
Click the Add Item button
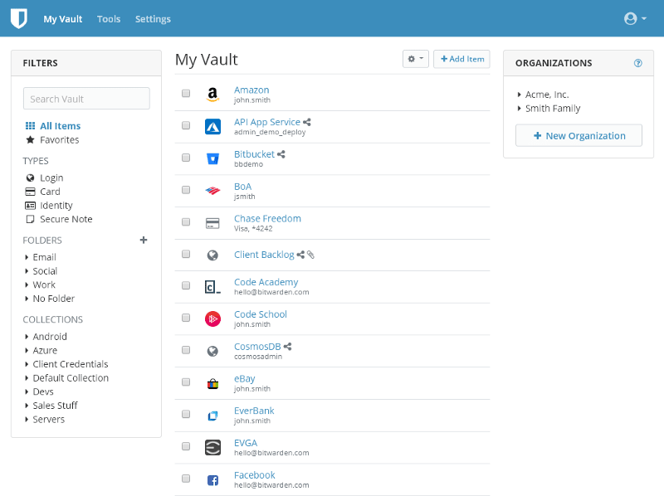[x=461, y=59]
